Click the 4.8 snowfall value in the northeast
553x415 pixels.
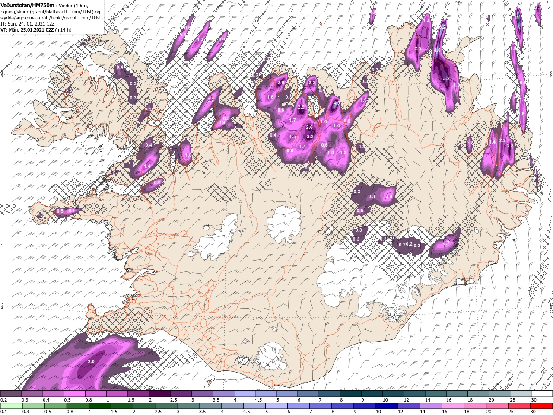pyautogui.click(x=437, y=50)
